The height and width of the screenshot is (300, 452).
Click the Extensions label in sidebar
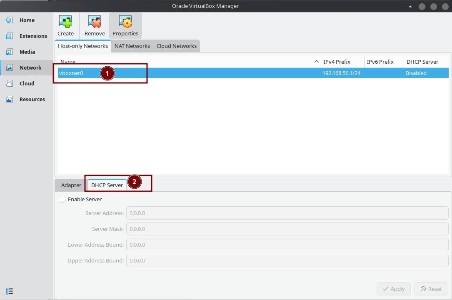33,36
